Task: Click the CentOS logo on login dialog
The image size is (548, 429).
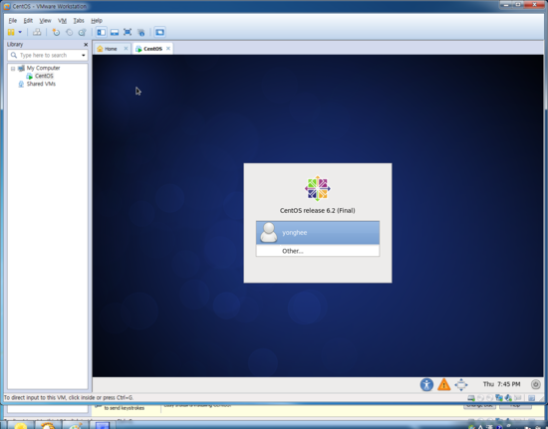Action: (x=317, y=188)
